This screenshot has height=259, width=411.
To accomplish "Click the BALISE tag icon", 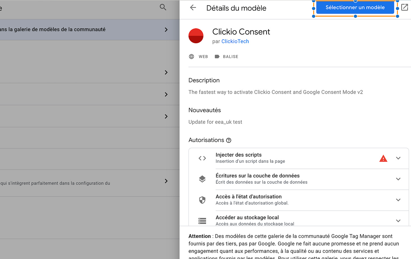I will [217, 57].
